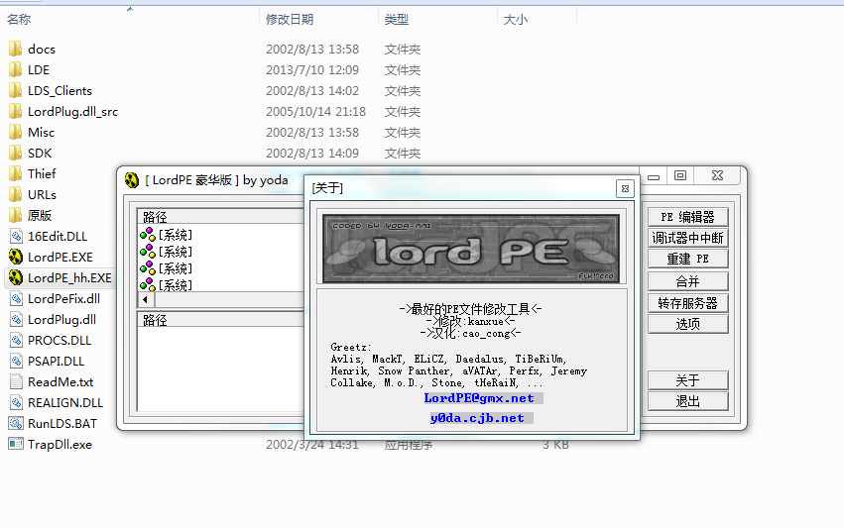844x528 pixels.
Task: Select the RunLDS.BAT file icon
Action: [16, 423]
